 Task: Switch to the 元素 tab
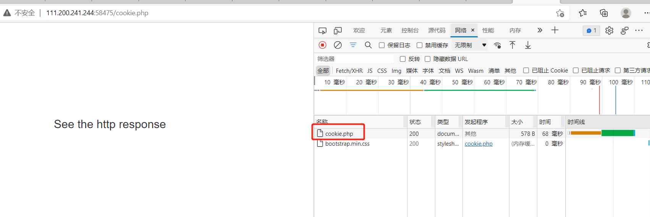click(x=386, y=31)
